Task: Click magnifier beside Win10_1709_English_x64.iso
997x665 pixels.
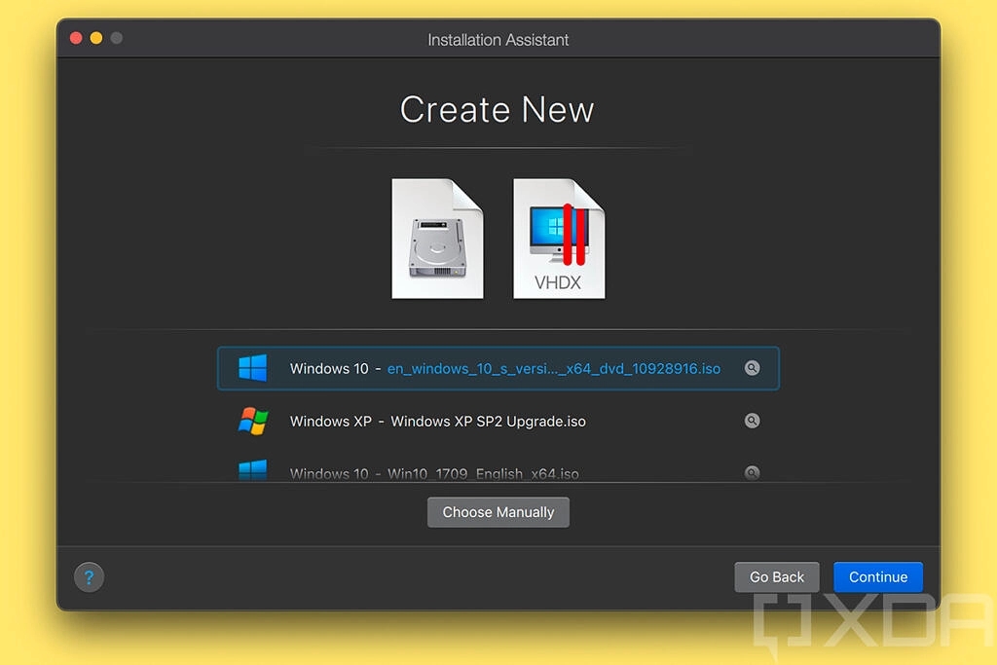Action: [752, 472]
